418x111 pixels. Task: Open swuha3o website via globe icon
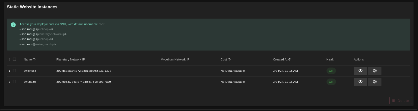click(x=375, y=82)
